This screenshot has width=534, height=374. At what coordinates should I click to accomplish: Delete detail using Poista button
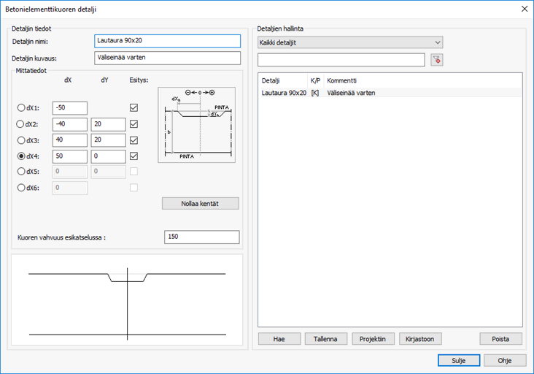[x=500, y=339]
